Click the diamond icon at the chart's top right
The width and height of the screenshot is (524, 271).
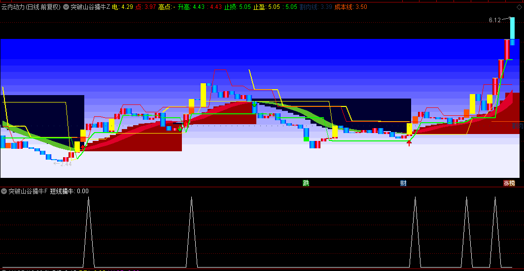tap(519, 7)
